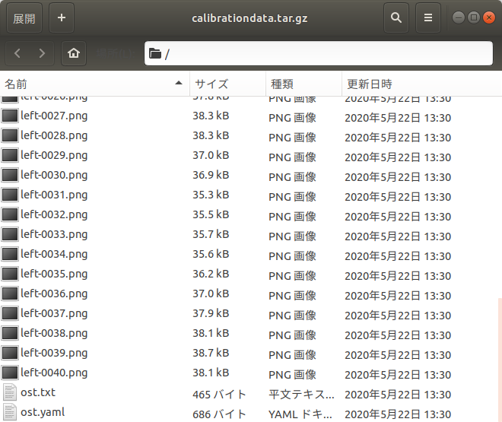Click file name ost.txt
Screen dimensions: 502x422
[x=38, y=392]
